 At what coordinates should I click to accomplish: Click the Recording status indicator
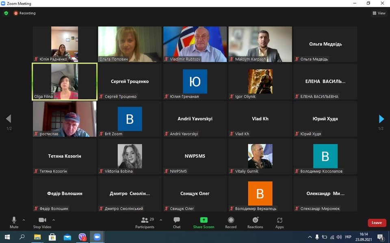25,13
